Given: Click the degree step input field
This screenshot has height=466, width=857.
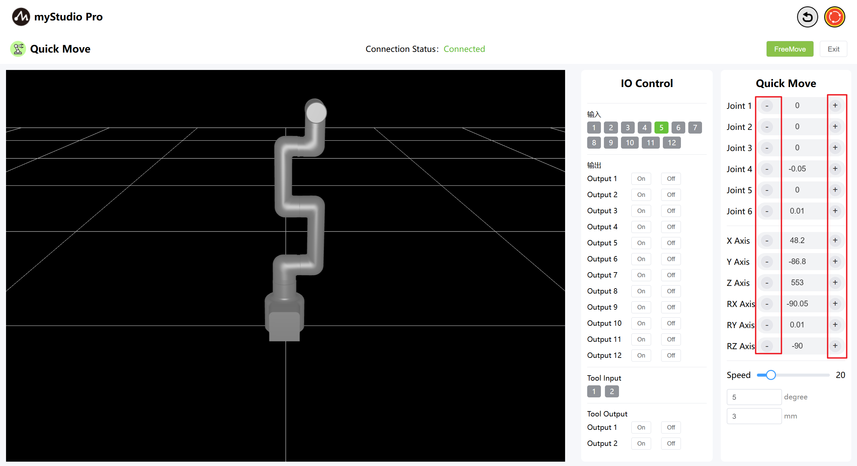Looking at the screenshot, I should pyautogui.click(x=754, y=397).
